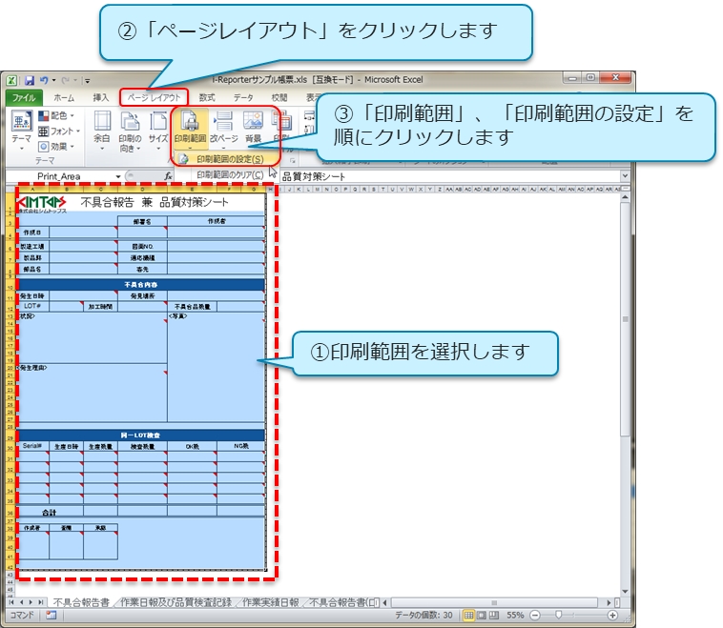Go to previous sheet using tab navigation arrow
This screenshot has height=628, width=723.
(21, 602)
